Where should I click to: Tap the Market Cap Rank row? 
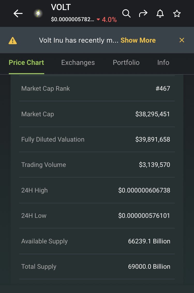(97, 88)
